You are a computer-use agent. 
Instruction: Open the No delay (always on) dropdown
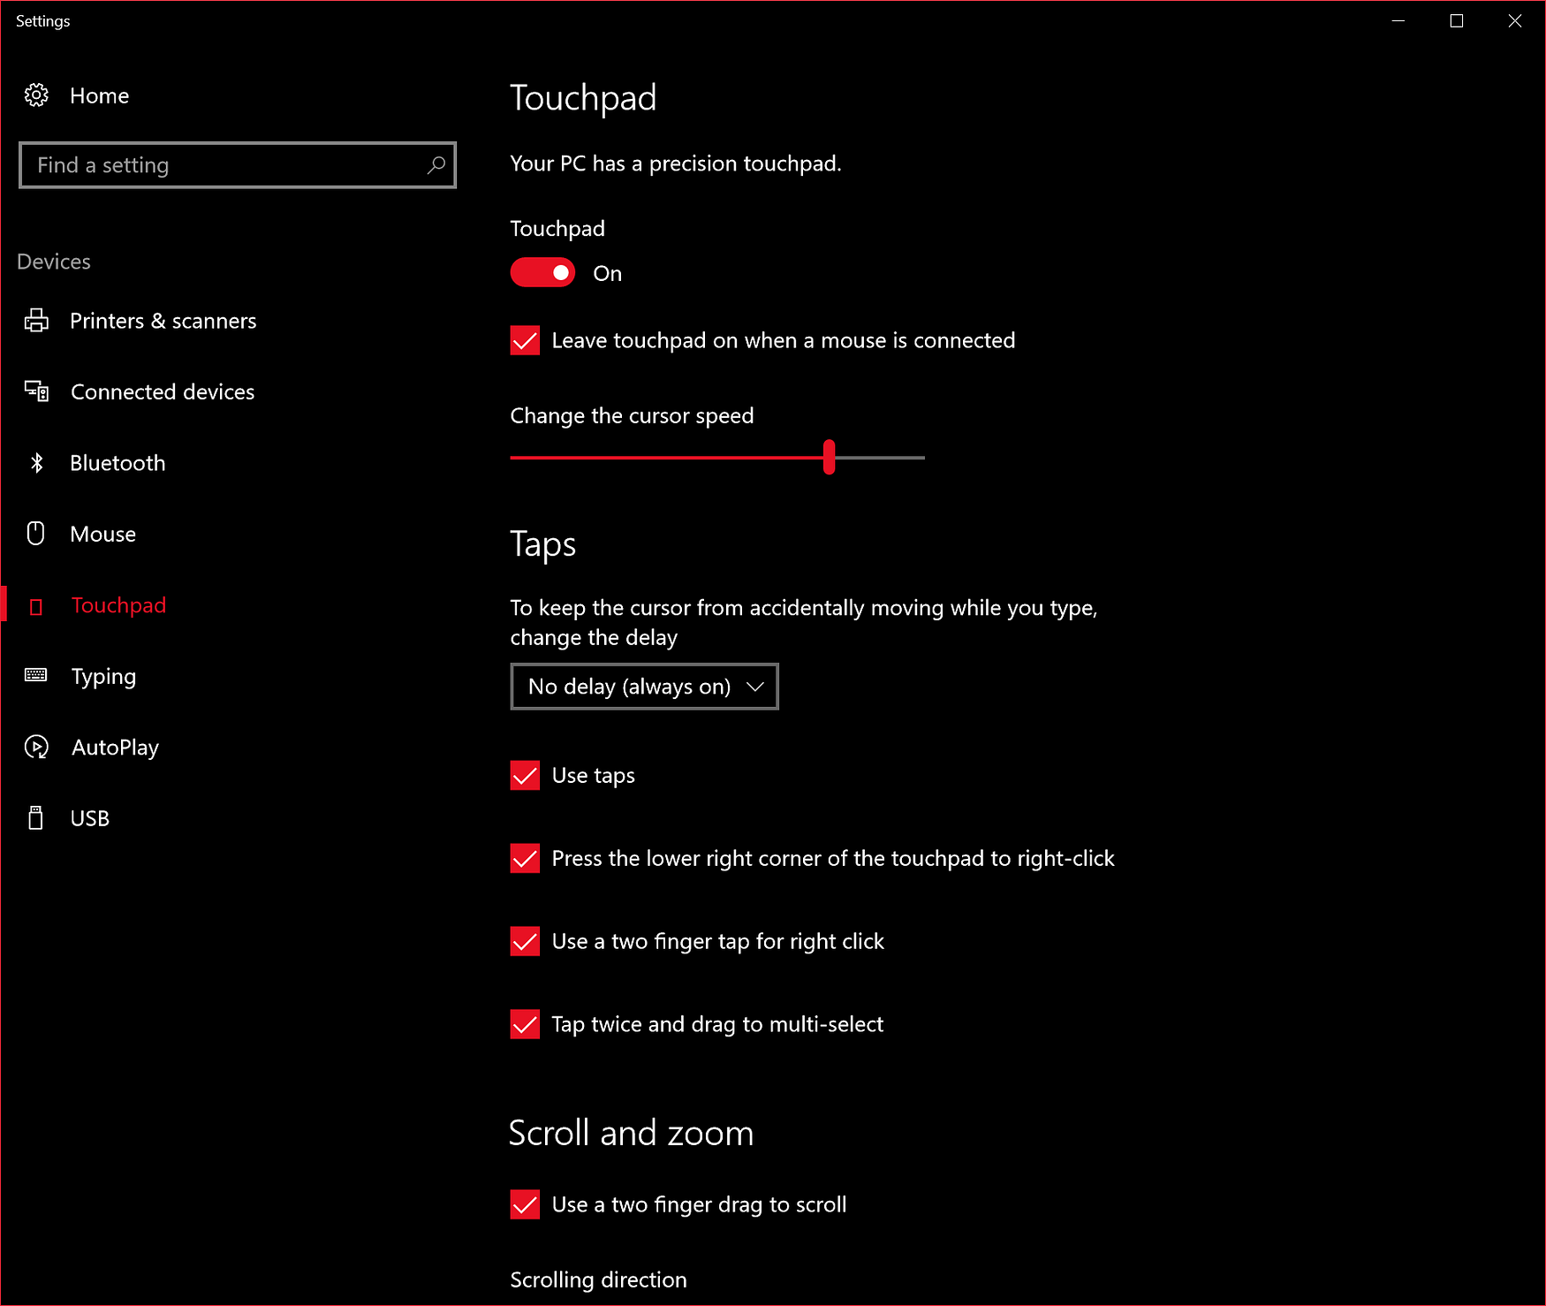[x=644, y=687]
